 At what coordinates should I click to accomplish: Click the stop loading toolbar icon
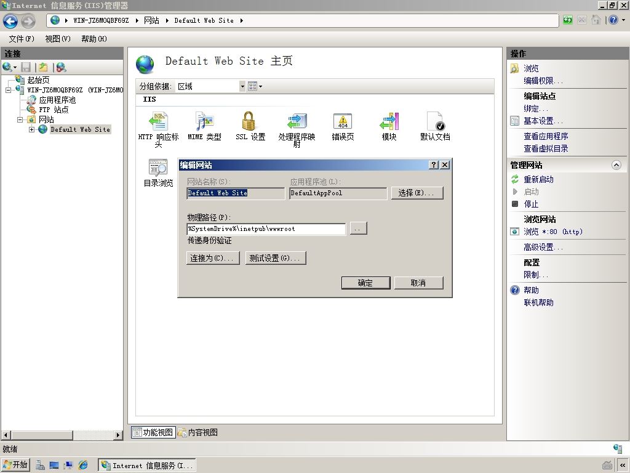coord(582,20)
